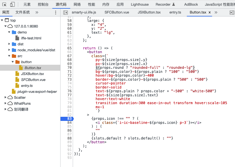Open the 控制台 panel tab

tap(43, 4)
